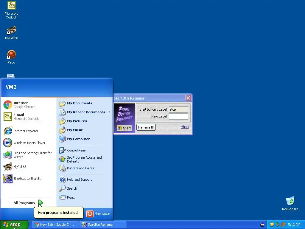Open Windows Media Player from Start menu
Screen dimensions: 305x229
pyautogui.click(x=28, y=143)
